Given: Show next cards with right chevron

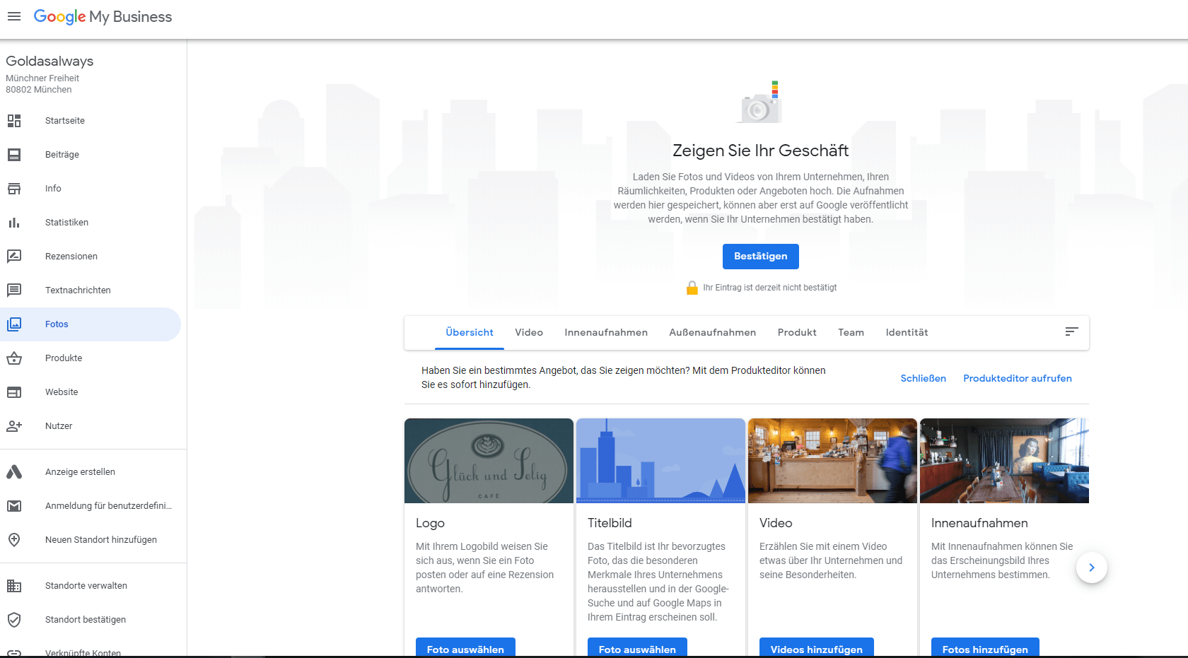Looking at the screenshot, I should [x=1092, y=568].
